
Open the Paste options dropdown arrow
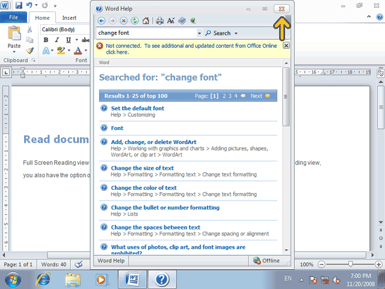(x=14, y=52)
